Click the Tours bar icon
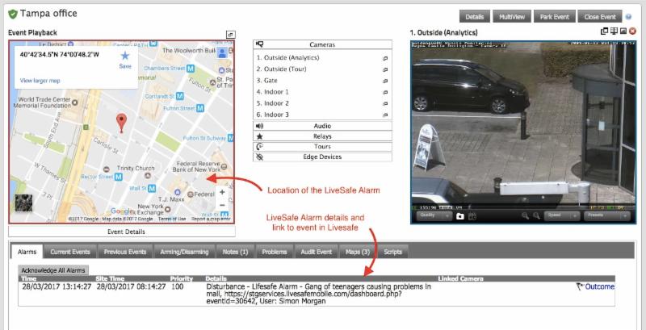This screenshot has width=646, height=330. tap(259, 147)
